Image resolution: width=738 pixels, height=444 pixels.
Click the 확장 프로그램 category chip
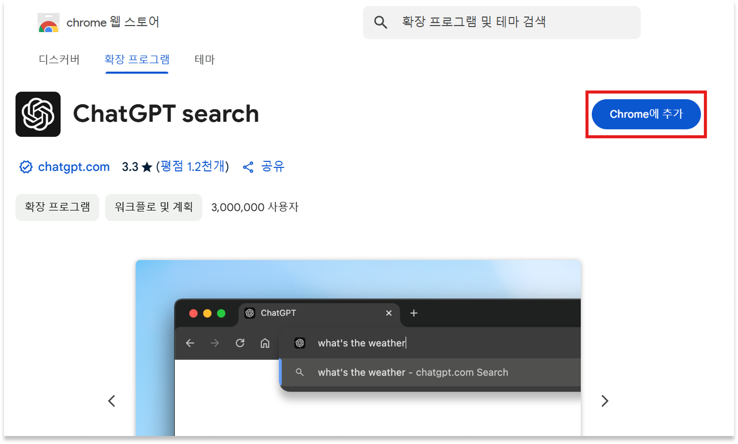57,207
